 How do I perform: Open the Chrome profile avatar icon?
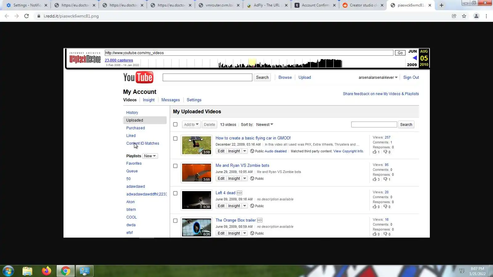pyautogui.click(x=476, y=16)
